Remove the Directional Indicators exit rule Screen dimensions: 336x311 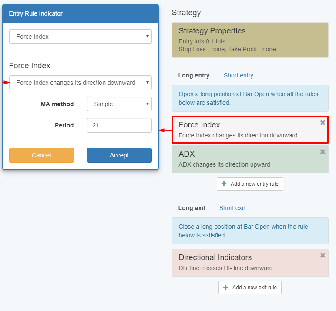pos(323,255)
